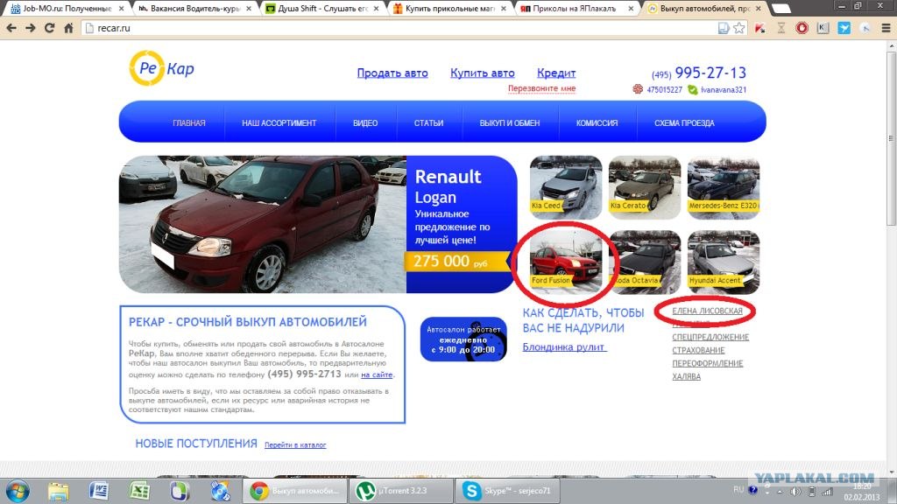This screenshot has height=504, width=897.
Task: Go forward using the forward arrow
Action: pyautogui.click(x=31, y=27)
